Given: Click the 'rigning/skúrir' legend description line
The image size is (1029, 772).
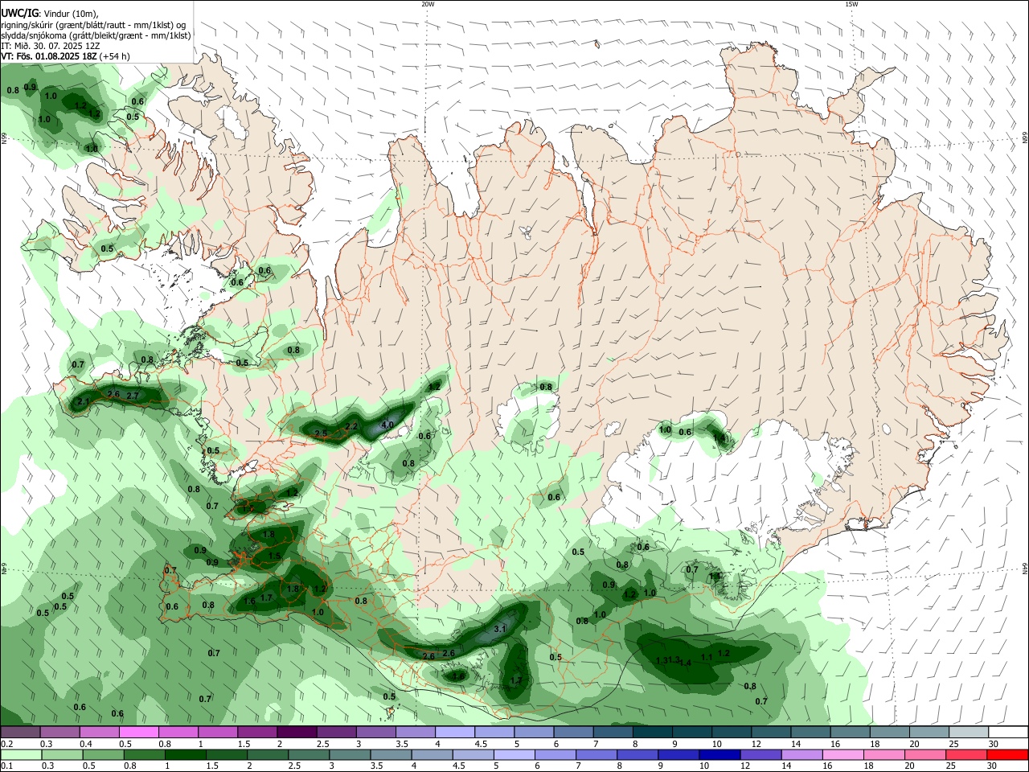Looking at the screenshot, I should pos(93,25).
